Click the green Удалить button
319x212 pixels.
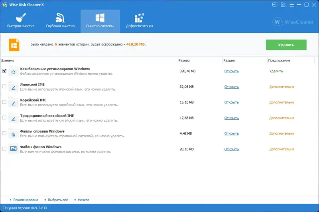(x=286, y=45)
